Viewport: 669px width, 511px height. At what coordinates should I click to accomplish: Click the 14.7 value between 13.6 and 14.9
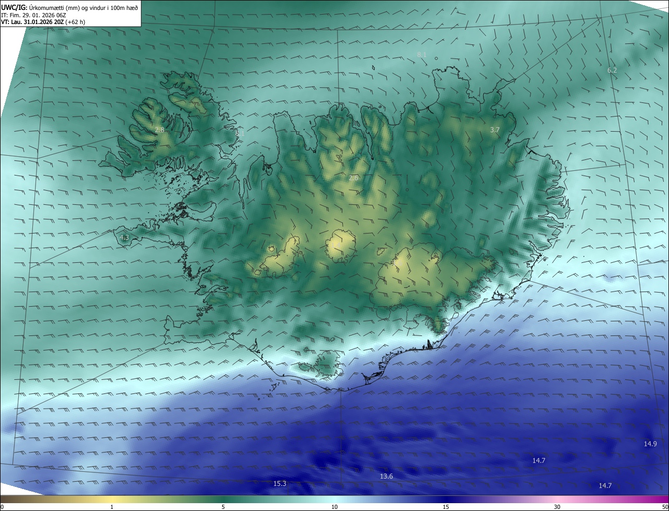coord(539,460)
